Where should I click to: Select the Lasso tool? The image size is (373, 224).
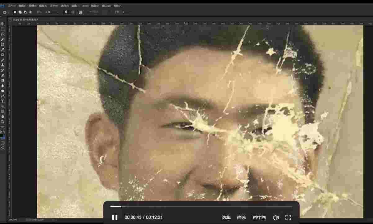(2, 34)
